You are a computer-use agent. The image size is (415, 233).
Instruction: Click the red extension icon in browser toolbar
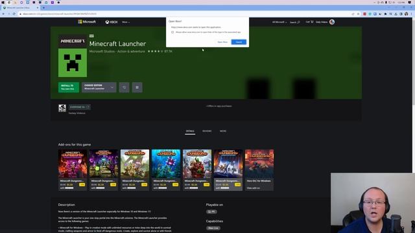pos(364,14)
